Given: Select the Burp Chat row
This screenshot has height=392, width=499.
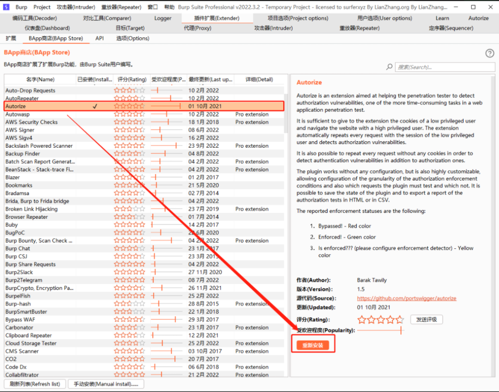Looking at the screenshot, I should click(x=144, y=248).
